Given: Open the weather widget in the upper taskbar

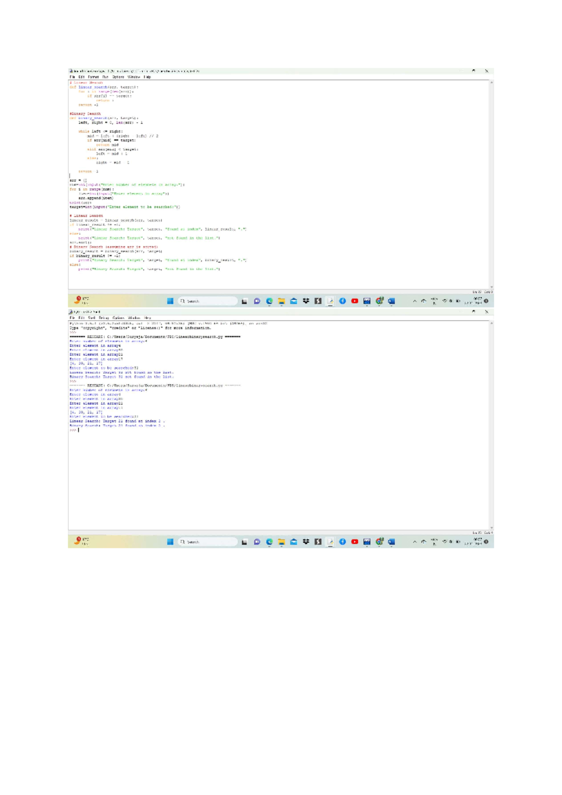Looking at the screenshot, I should [x=81, y=300].
